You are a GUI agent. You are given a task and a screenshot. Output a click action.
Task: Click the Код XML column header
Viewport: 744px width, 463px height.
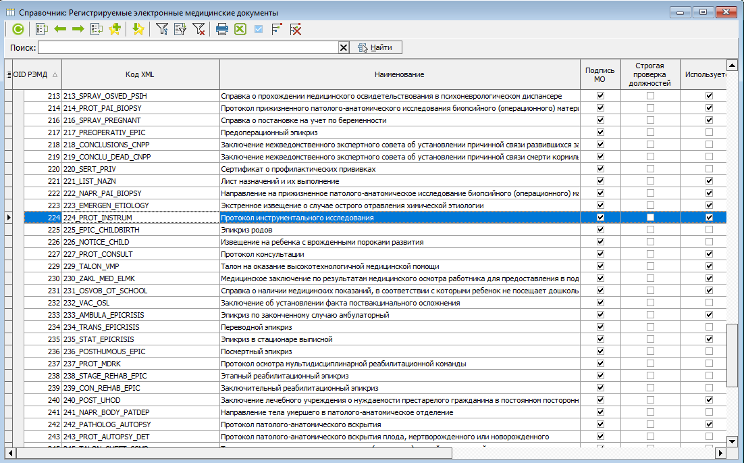coord(140,74)
